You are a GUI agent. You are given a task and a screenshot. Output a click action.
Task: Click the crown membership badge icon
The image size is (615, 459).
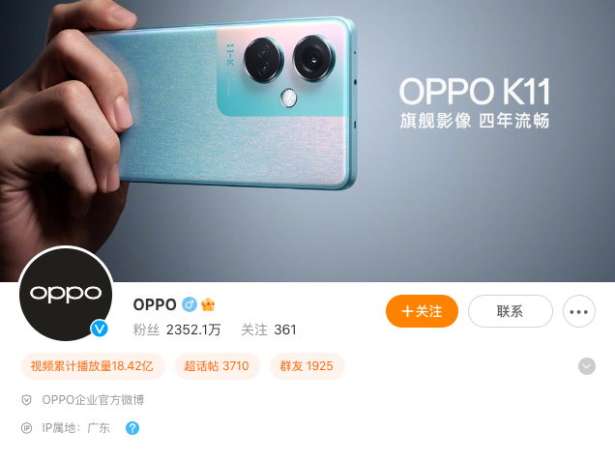[208, 304]
